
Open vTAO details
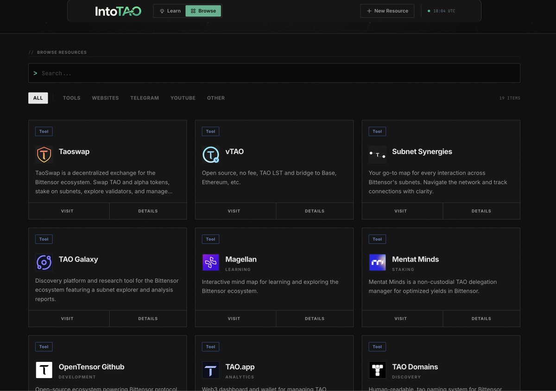click(x=315, y=211)
